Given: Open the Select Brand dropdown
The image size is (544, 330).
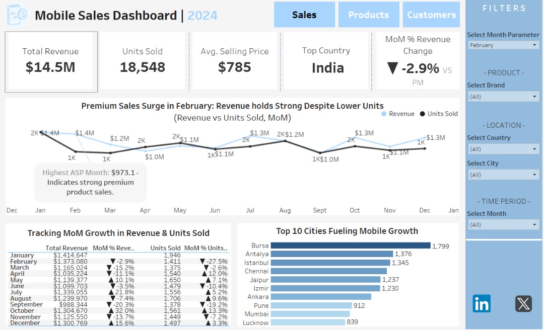Looking at the screenshot, I should [x=503, y=97].
